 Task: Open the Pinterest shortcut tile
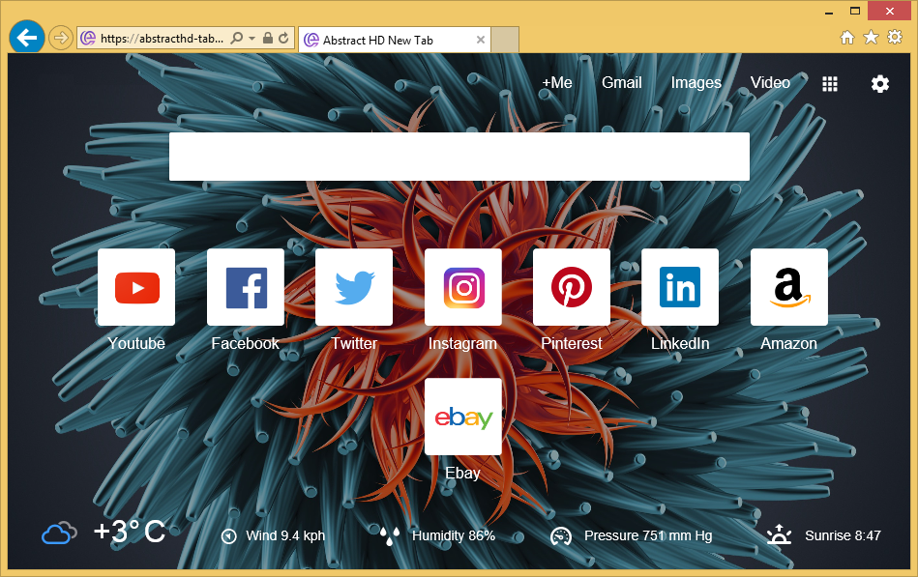point(572,287)
